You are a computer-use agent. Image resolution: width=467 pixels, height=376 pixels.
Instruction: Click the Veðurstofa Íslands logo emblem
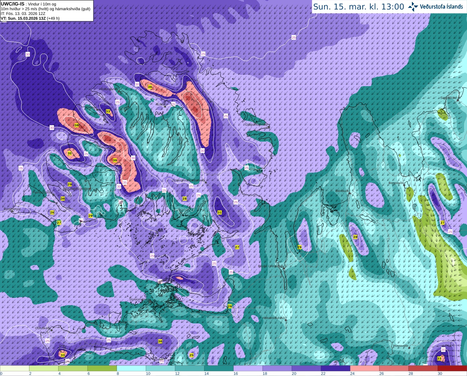pyautogui.click(x=413, y=7)
